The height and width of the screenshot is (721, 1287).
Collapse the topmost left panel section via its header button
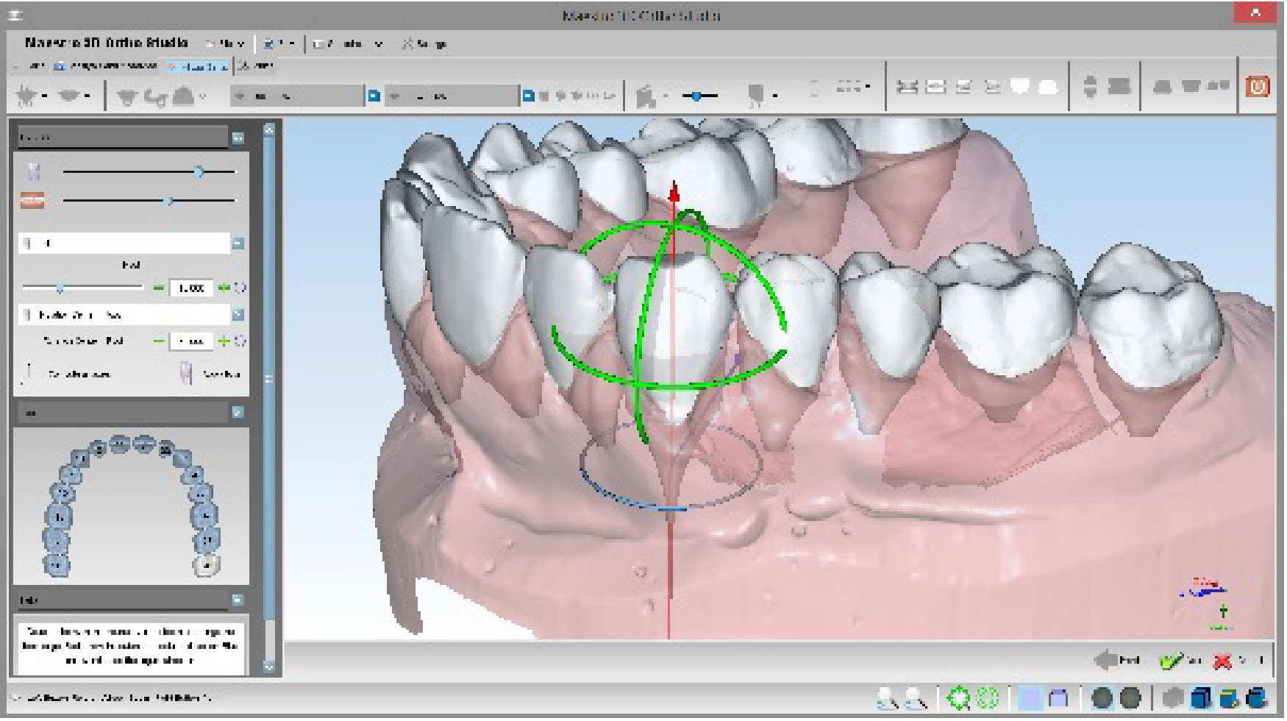pyautogui.click(x=238, y=138)
